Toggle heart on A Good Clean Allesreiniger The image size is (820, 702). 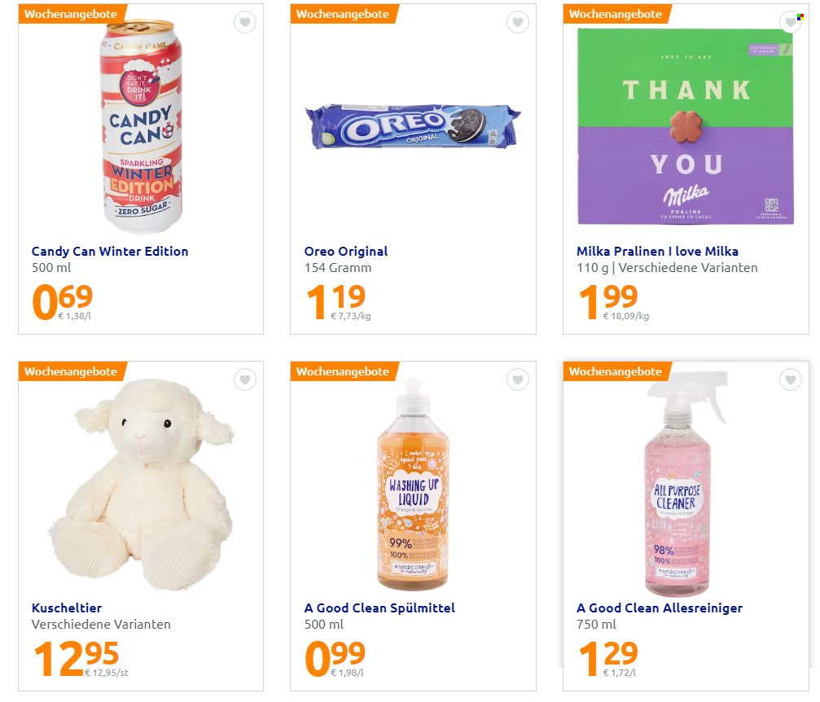tap(790, 380)
